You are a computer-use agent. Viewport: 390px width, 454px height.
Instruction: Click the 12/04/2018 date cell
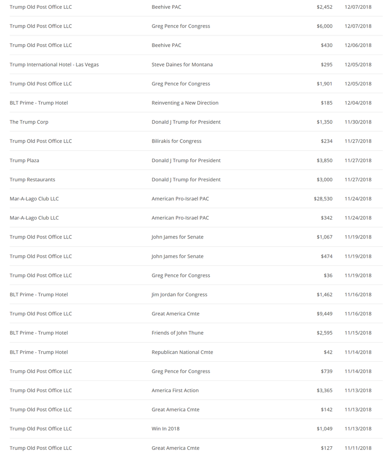click(x=358, y=103)
